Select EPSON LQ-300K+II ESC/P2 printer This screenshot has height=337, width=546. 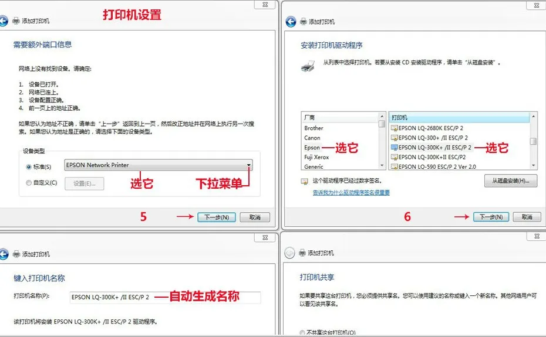click(x=432, y=158)
